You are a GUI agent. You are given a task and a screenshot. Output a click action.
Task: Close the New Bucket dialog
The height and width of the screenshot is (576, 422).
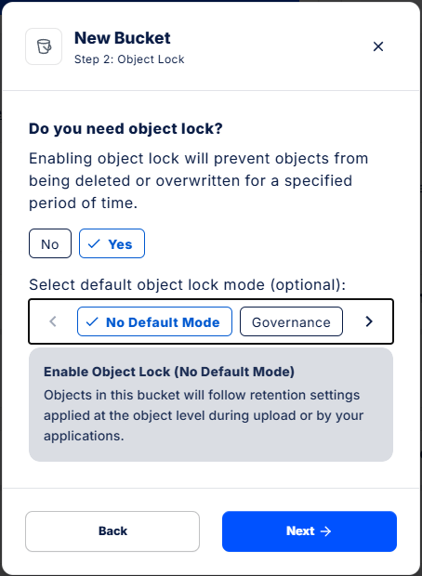(x=378, y=46)
